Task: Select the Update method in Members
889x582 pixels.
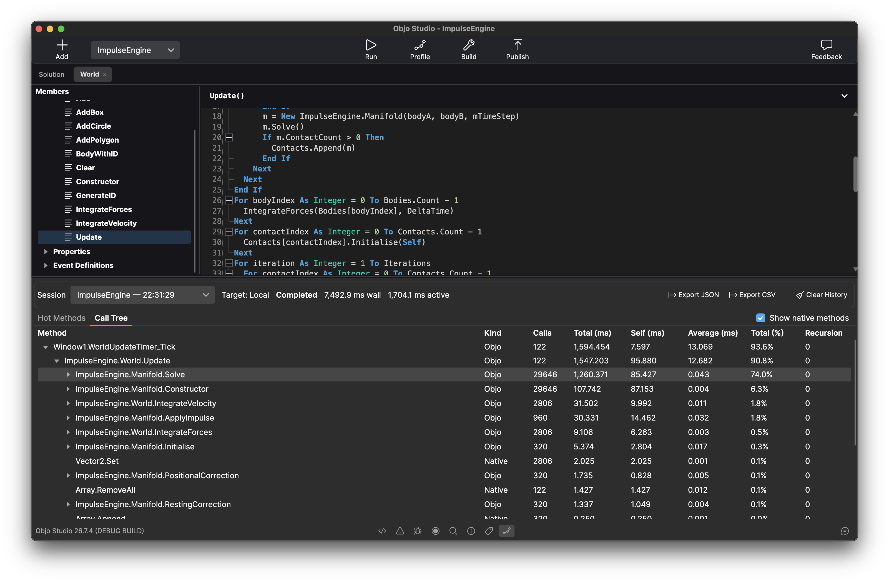Action: click(114, 237)
